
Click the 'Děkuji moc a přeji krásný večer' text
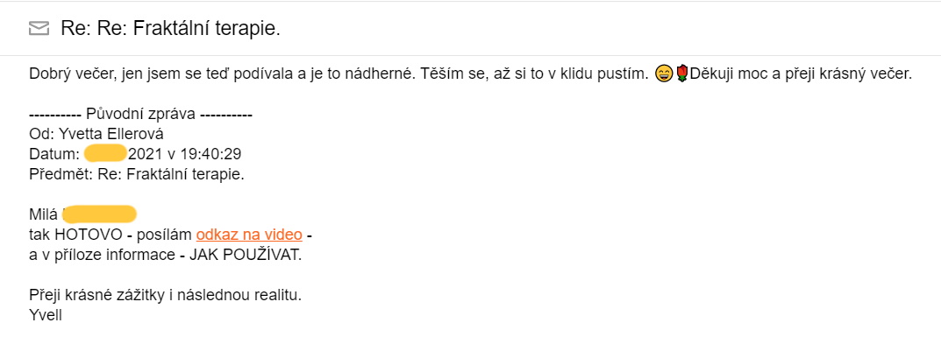pos(801,74)
